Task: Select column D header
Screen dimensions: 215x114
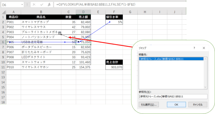Action: click(x=83, y=12)
